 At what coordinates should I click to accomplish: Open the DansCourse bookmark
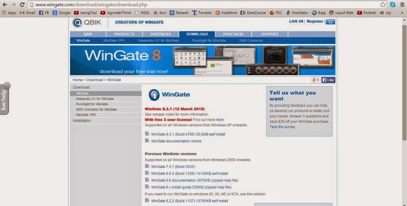point(253,13)
